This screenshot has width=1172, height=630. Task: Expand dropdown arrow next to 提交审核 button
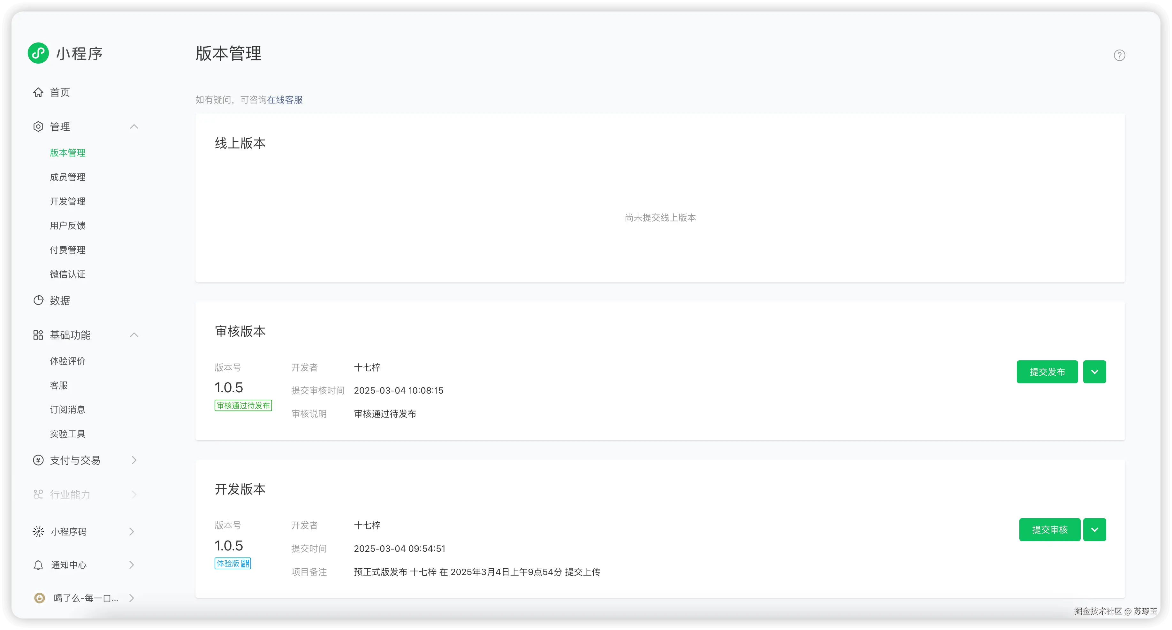pyautogui.click(x=1095, y=529)
